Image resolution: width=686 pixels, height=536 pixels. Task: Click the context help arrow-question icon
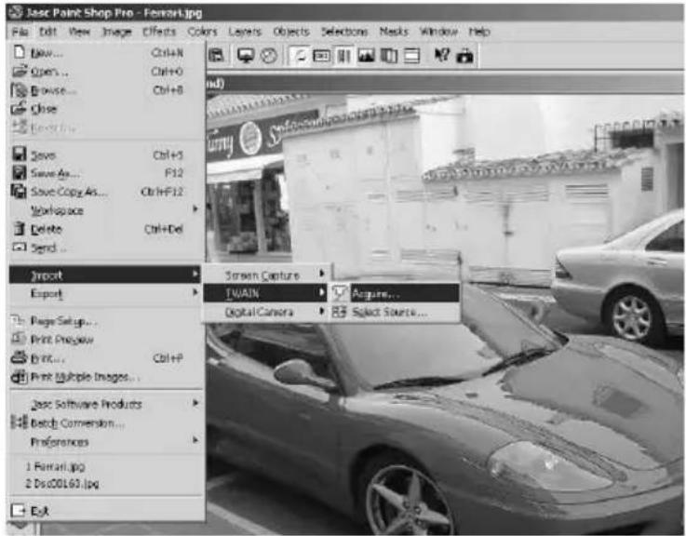[x=441, y=55]
